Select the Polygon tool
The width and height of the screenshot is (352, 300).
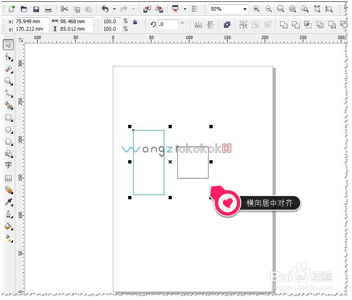[8, 142]
